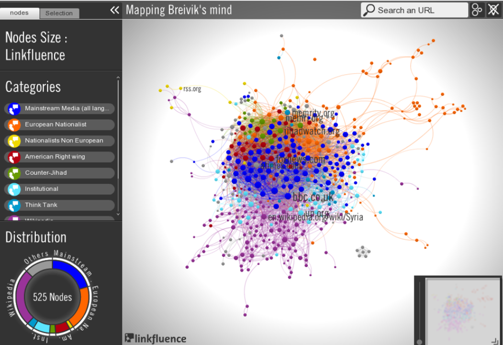Screen dimensions: 503x345
Task: Select the purple Wikipedia donut segment
Action: coord(22,297)
